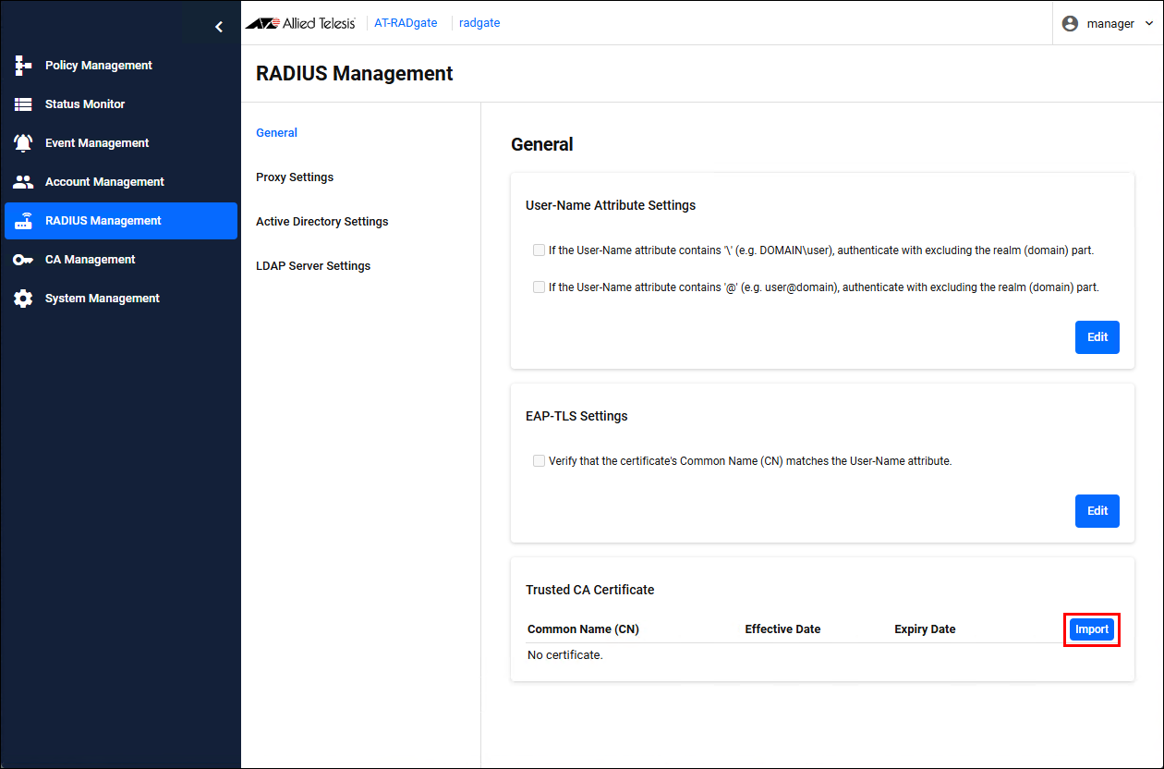Open the manager account dropdown arrow

(x=1148, y=24)
